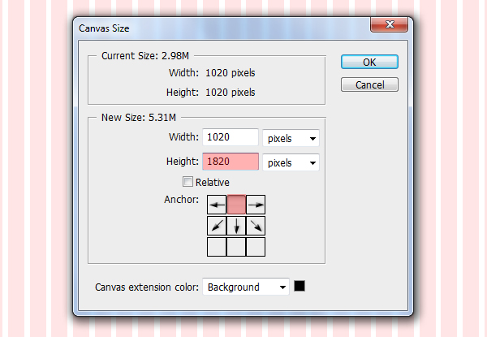Open the Height units pixels dropdown

(291, 162)
